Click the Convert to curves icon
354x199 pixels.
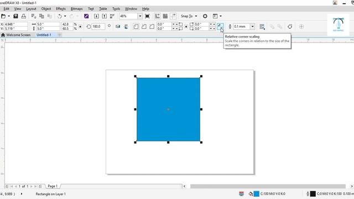point(290,27)
